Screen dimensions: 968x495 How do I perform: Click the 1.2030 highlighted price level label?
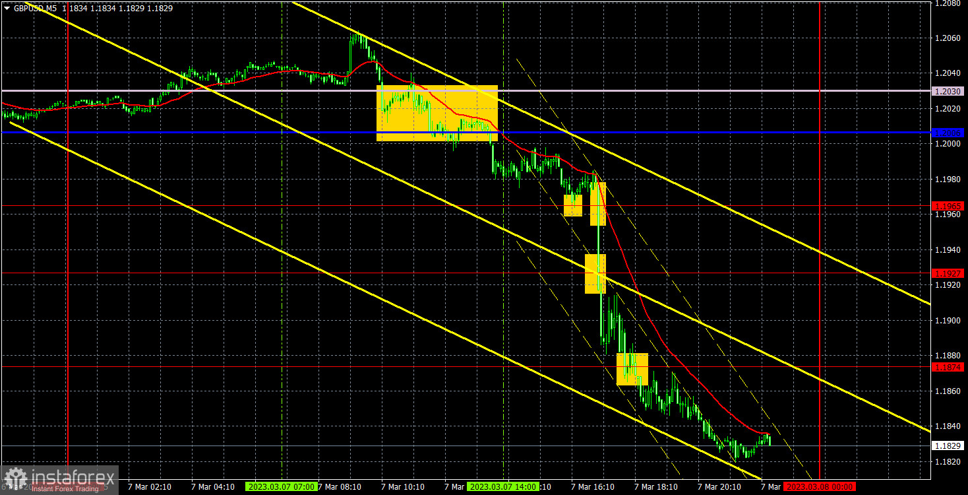pyautogui.click(x=948, y=90)
